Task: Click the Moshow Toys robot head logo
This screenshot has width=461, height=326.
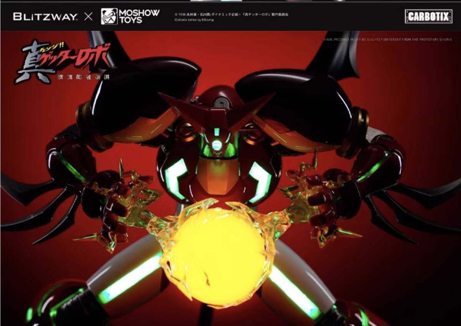Action: (x=109, y=17)
